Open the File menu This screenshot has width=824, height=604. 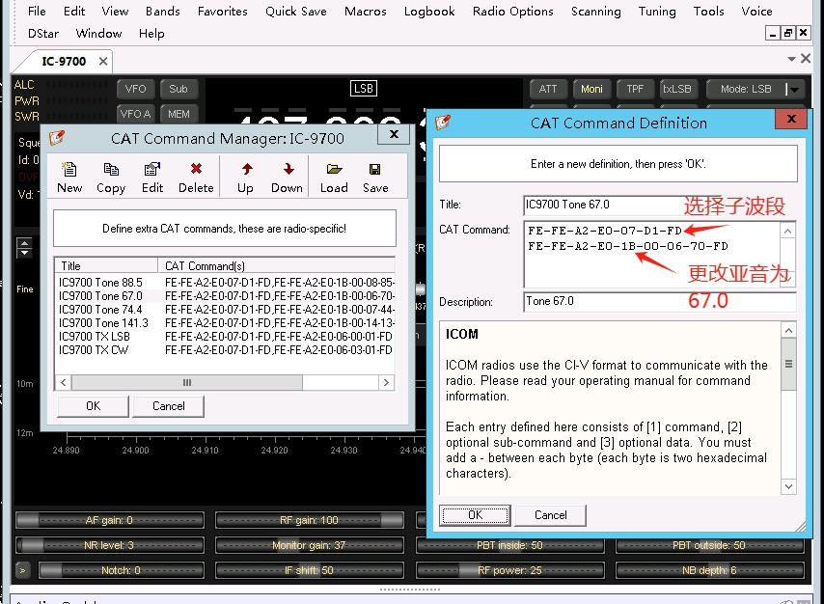click(x=37, y=11)
